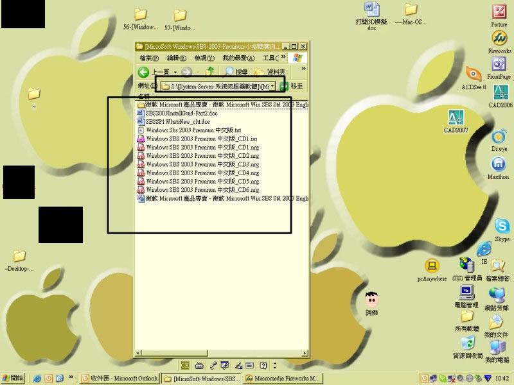The height and width of the screenshot is (385, 514).
Task: Select the CAD2006 desktop icon
Action: click(501, 96)
